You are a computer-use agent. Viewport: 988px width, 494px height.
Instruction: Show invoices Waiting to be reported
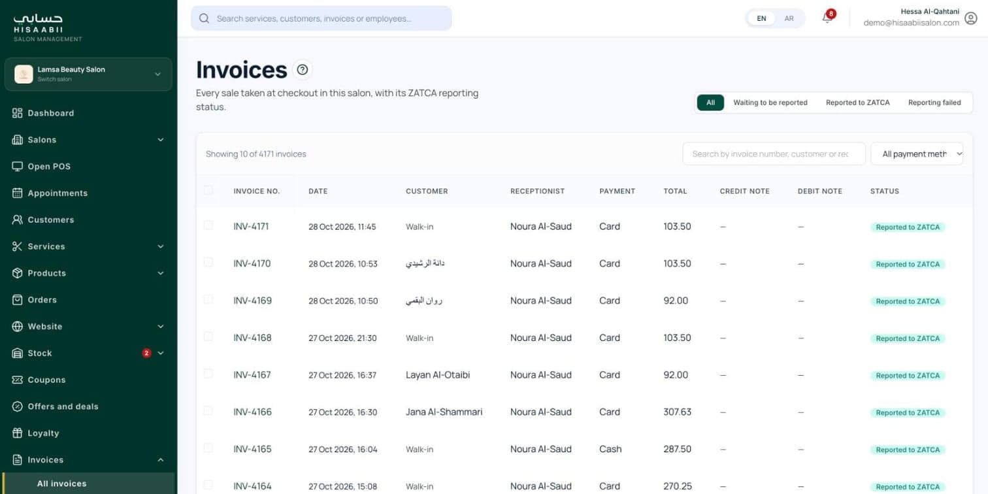pos(770,103)
